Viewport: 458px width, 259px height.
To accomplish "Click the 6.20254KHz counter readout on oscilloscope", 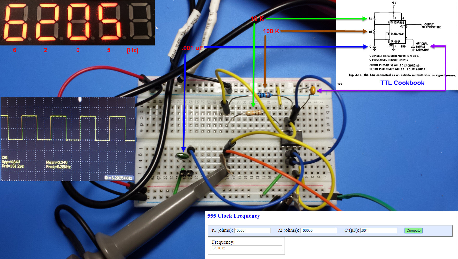I will click(x=119, y=178).
